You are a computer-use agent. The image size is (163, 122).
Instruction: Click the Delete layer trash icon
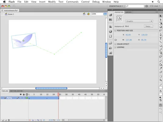(9, 120)
